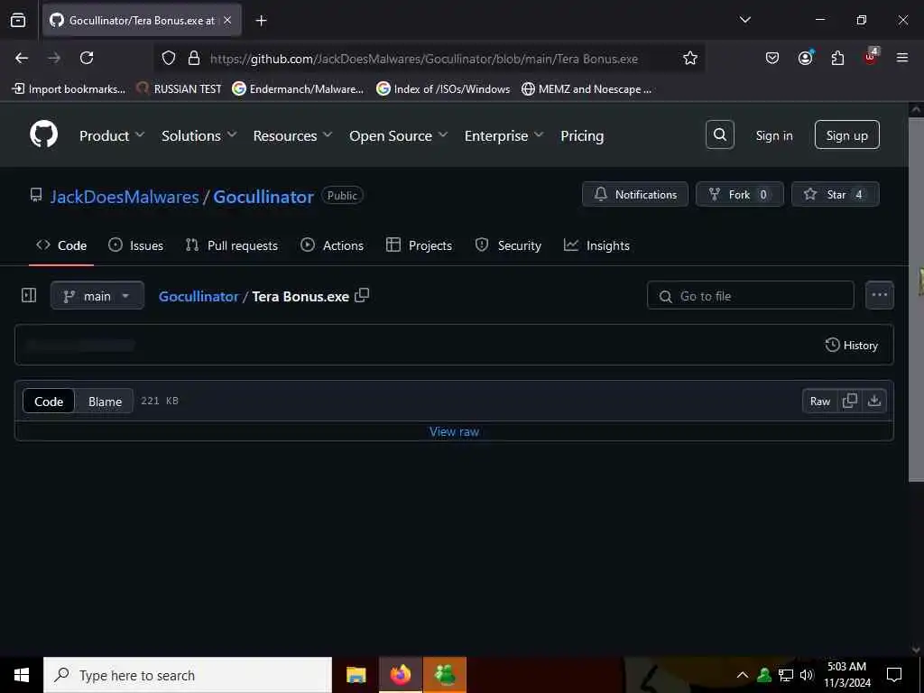Click the green people app taskbar icon
Screen dimensions: 924x693
point(445,675)
